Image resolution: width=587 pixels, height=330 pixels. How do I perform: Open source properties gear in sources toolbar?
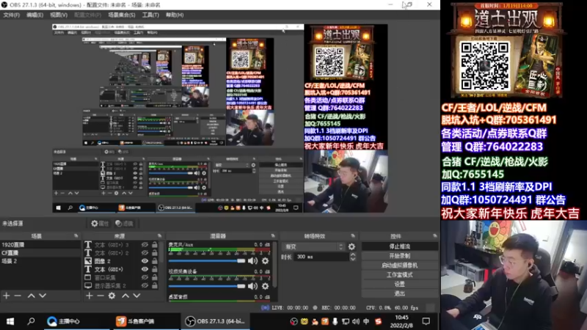112,296
